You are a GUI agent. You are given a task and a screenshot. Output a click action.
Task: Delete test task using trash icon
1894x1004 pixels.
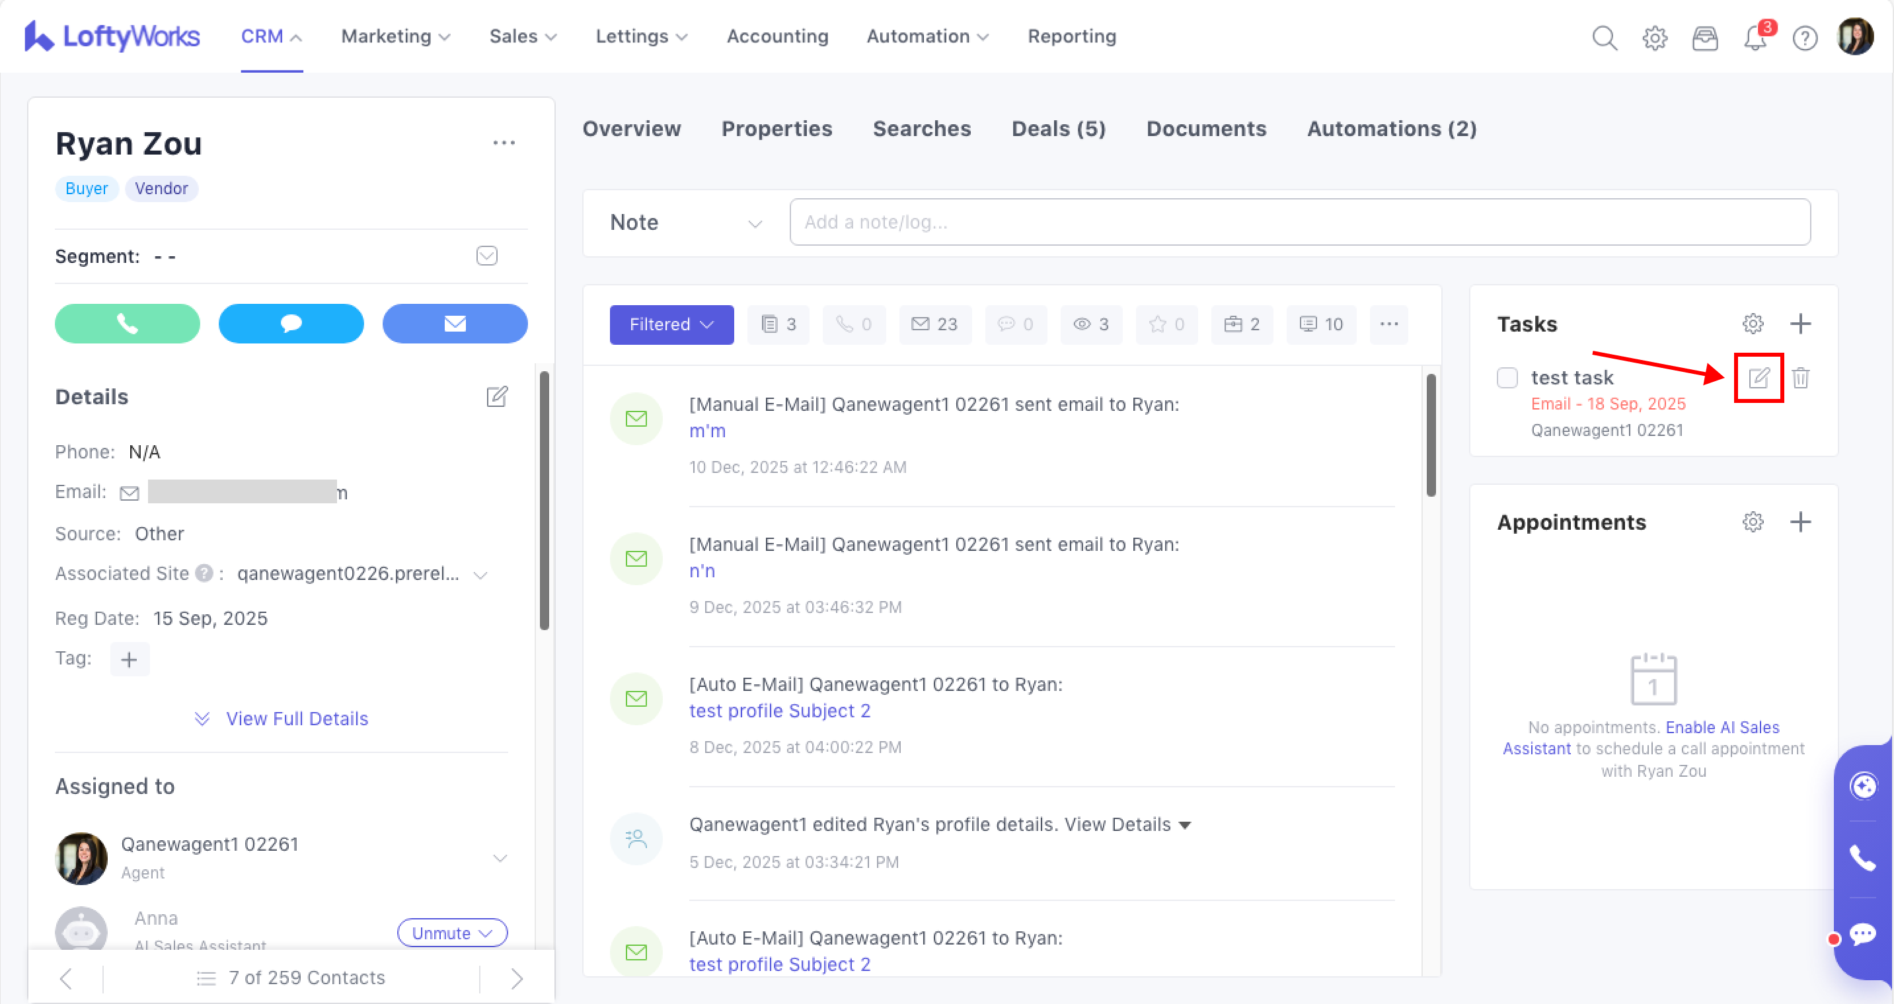tap(1801, 378)
